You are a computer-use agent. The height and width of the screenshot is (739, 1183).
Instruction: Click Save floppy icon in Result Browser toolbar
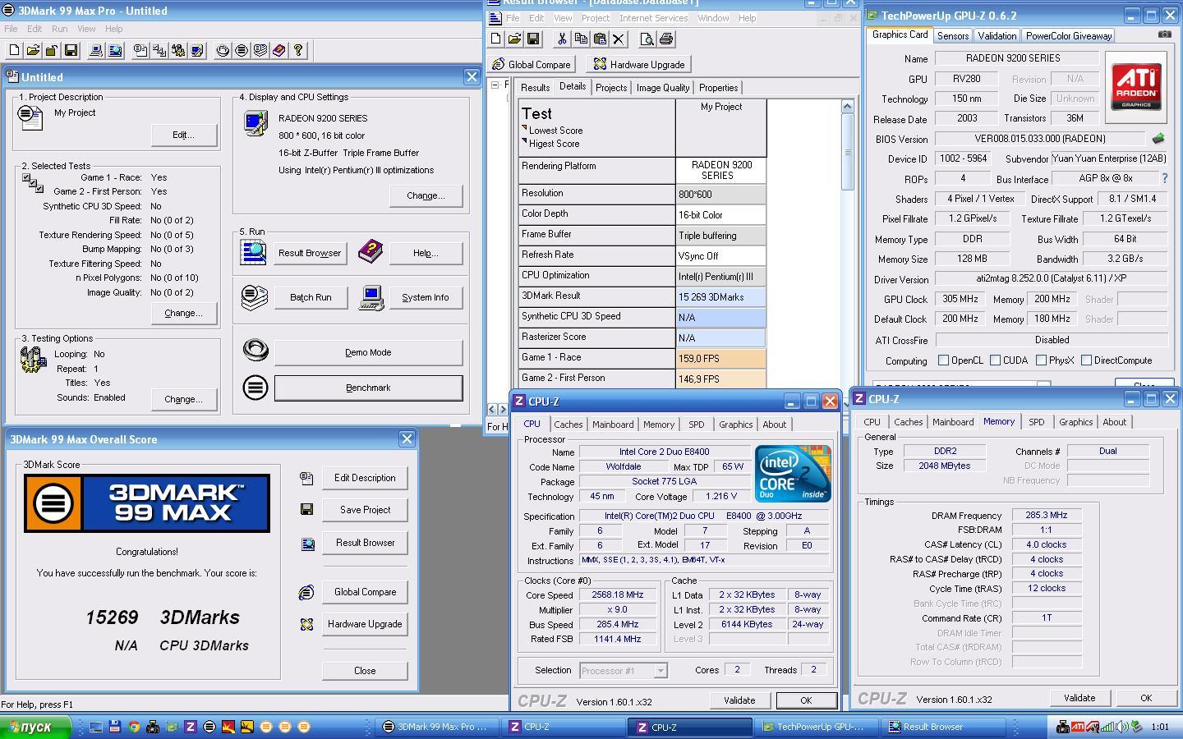[533, 39]
